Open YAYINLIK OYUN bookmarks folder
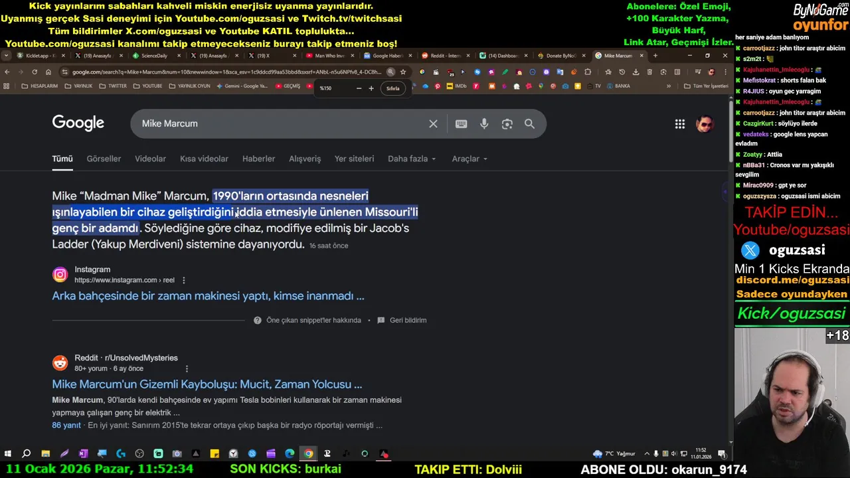This screenshot has height=478, width=850. 189,86
